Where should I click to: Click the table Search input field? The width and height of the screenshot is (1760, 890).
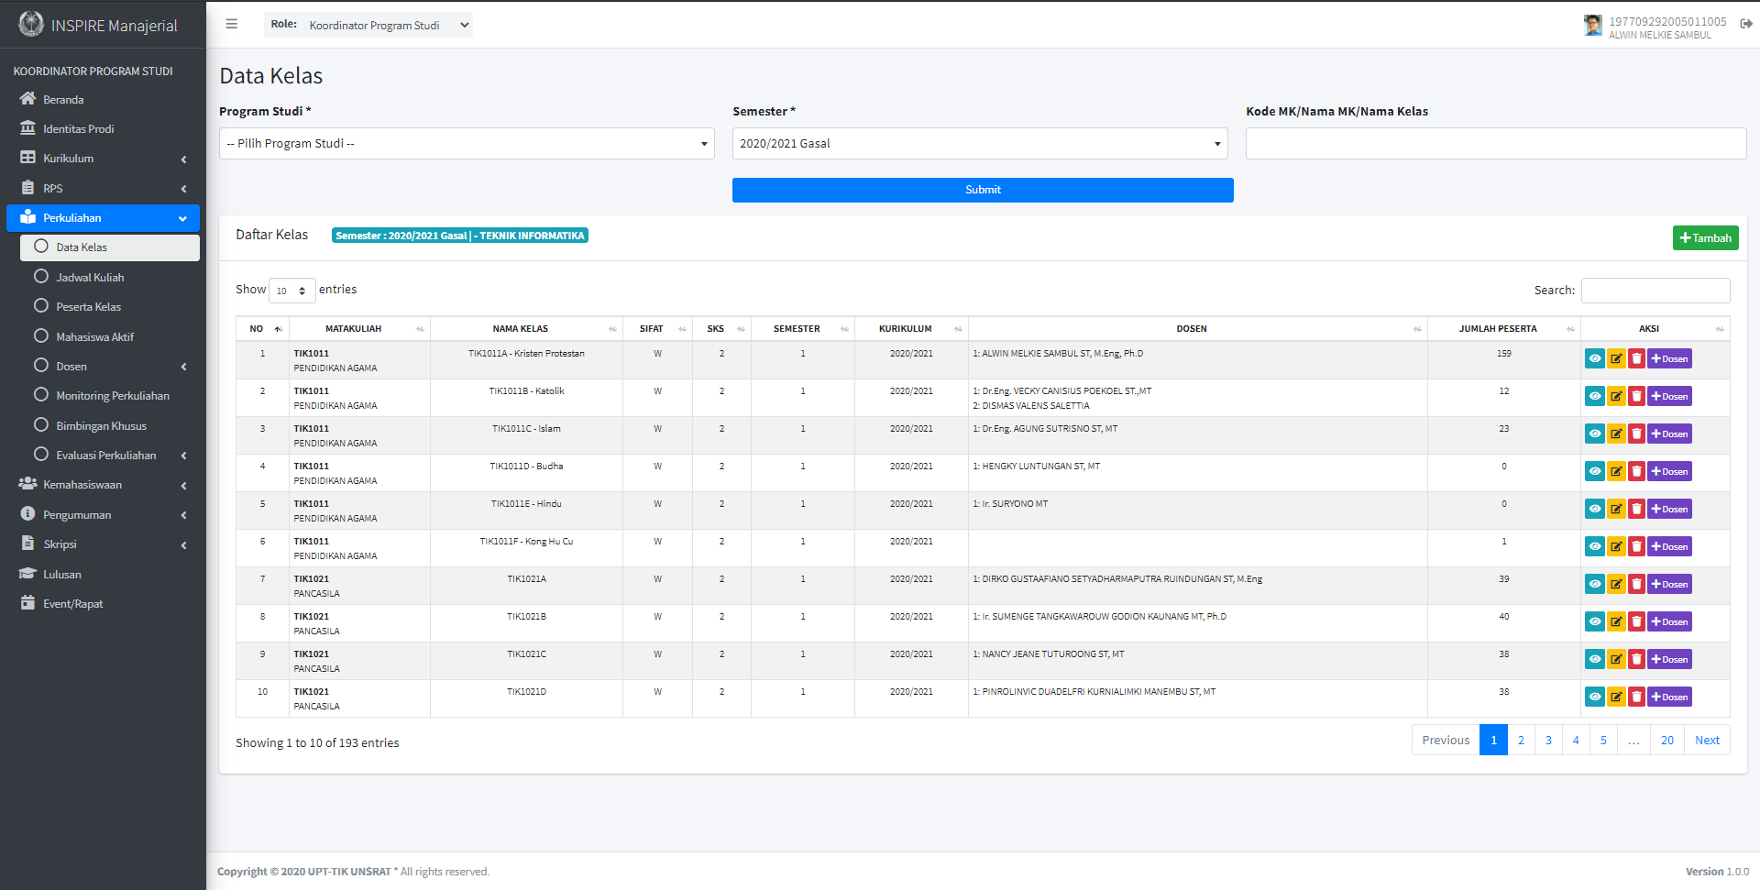(x=1655, y=291)
